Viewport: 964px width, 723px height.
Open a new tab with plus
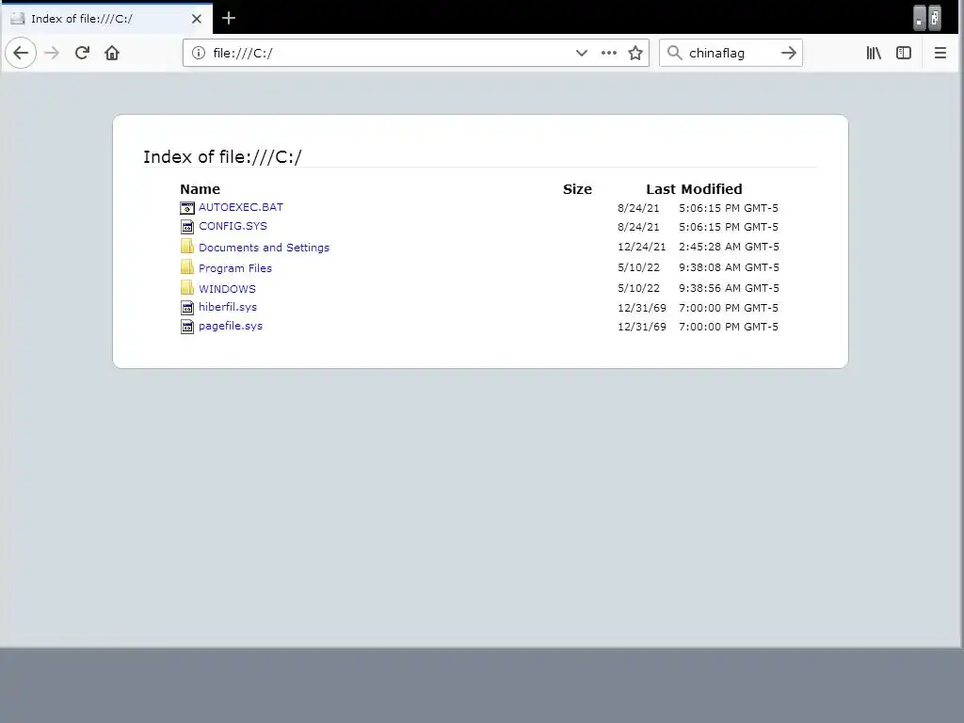[229, 19]
